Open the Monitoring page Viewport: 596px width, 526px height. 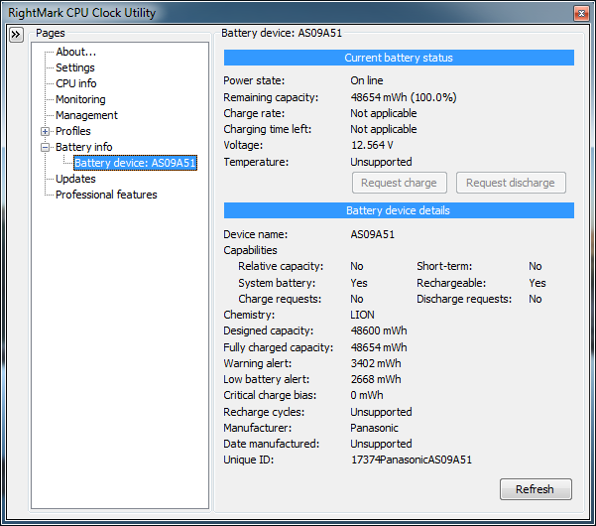pyautogui.click(x=80, y=99)
